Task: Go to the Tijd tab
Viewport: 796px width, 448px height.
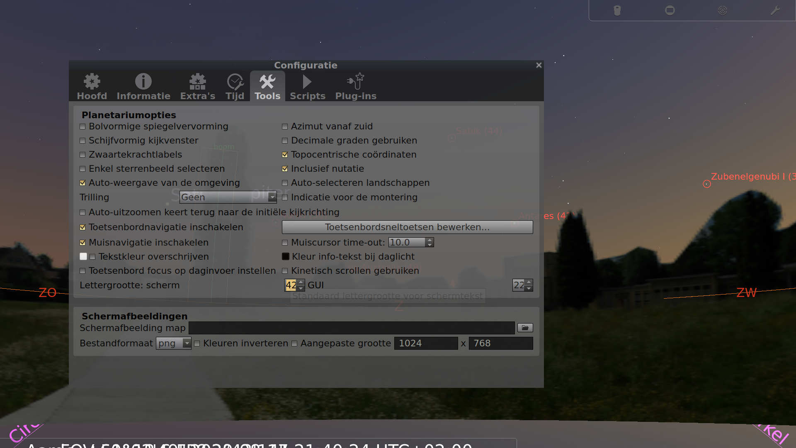Action: (235, 86)
